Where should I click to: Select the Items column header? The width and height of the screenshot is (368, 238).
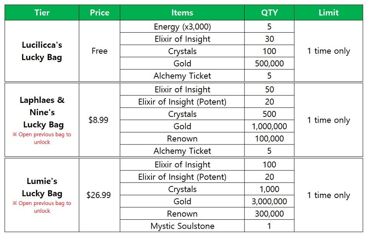pyautogui.click(x=182, y=12)
